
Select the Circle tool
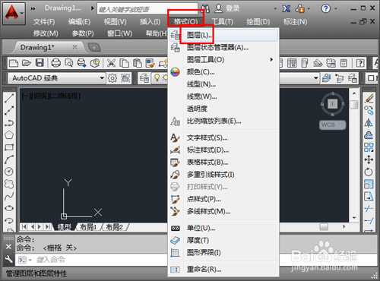pos(9,172)
